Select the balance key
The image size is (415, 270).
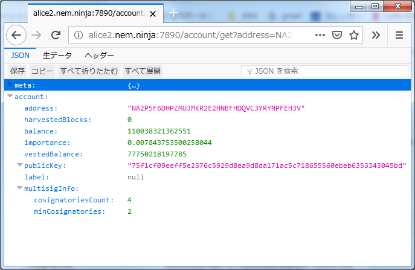click(x=40, y=131)
